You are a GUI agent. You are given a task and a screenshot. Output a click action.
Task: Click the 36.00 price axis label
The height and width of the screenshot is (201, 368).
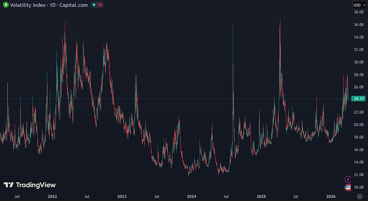tap(359, 25)
